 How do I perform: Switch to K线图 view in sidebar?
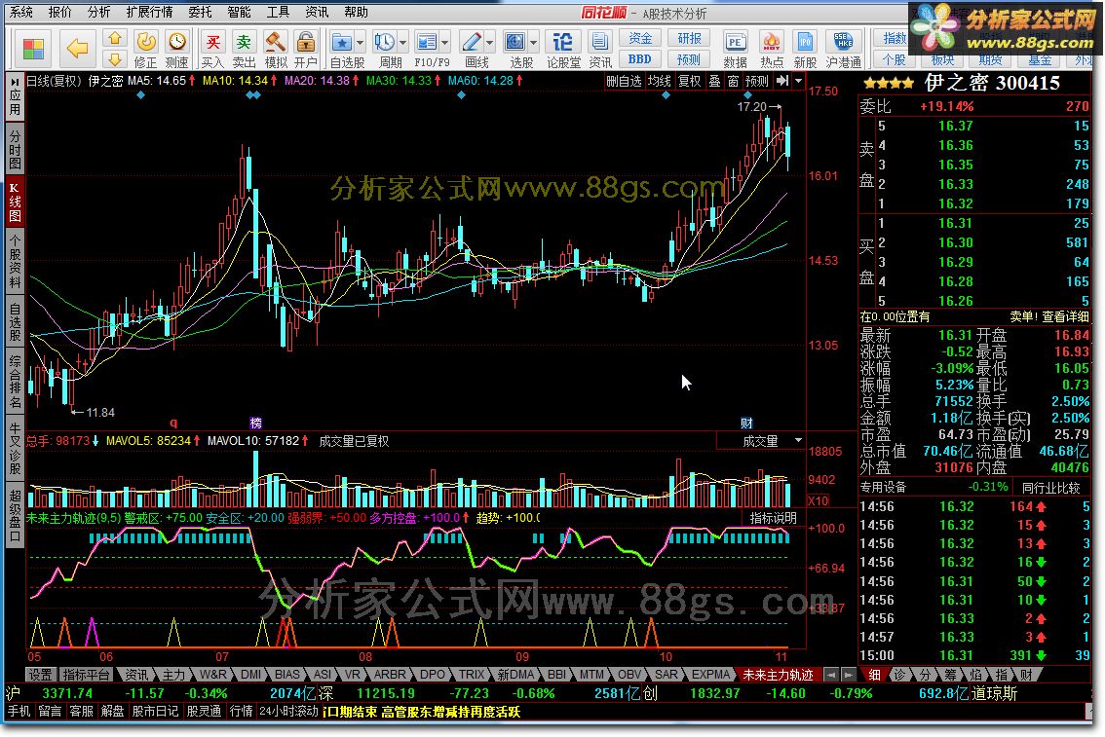pyautogui.click(x=15, y=203)
